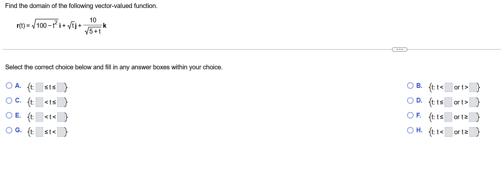501x184 pixels.
Task: Click first answer box in choice H
Action: [x=449, y=132]
